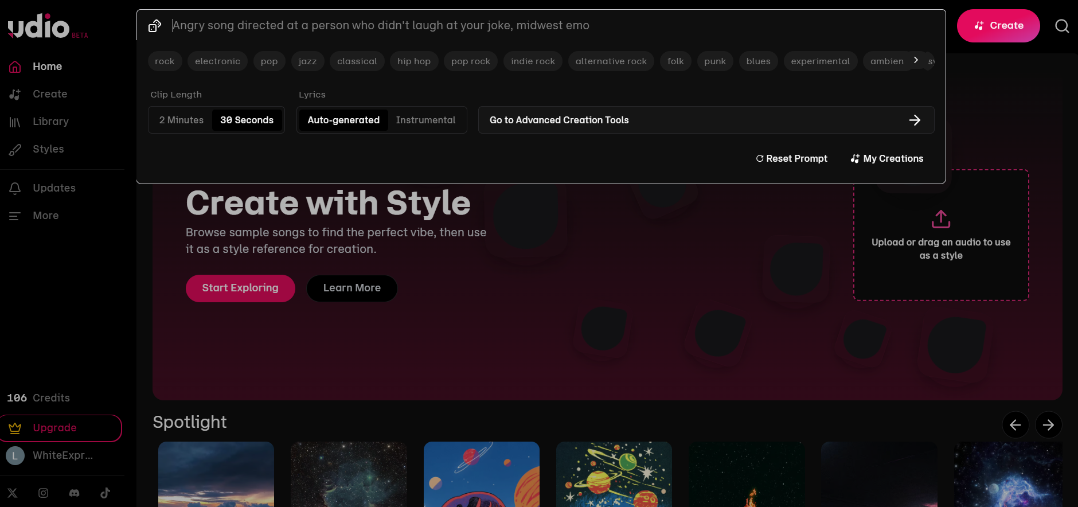
Task: Select 2 Minutes clip length
Action: point(181,120)
